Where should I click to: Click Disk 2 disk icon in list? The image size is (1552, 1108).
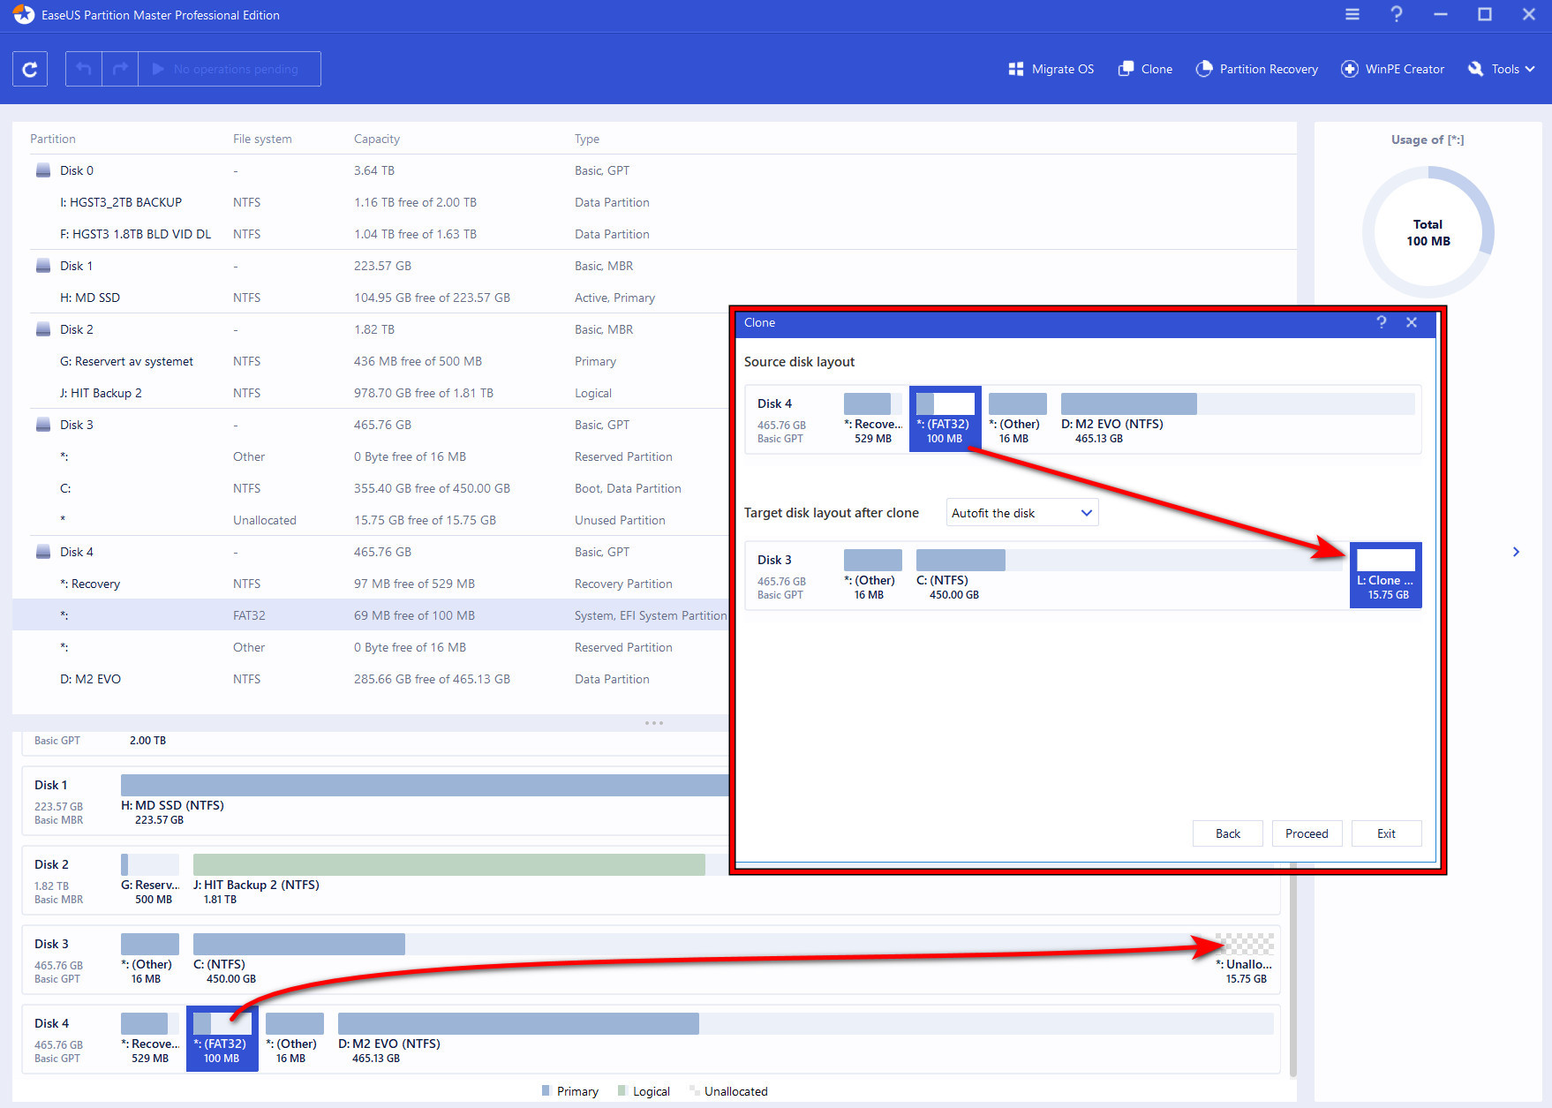(43, 329)
